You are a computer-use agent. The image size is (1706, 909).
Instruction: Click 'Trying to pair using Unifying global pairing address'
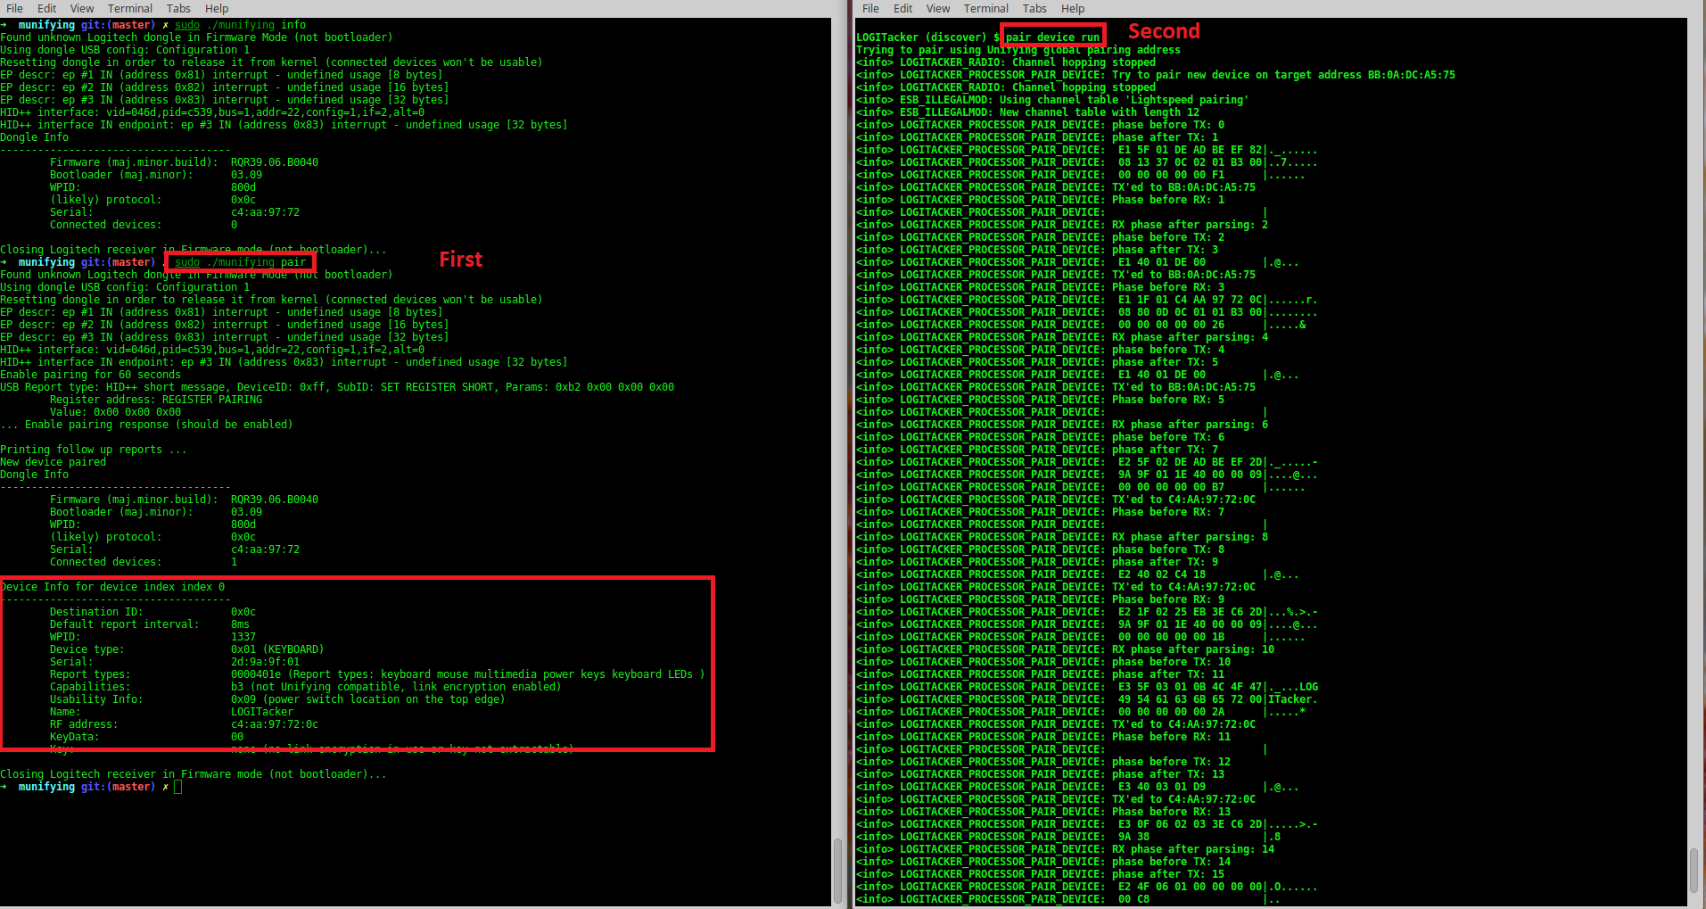click(x=1018, y=50)
